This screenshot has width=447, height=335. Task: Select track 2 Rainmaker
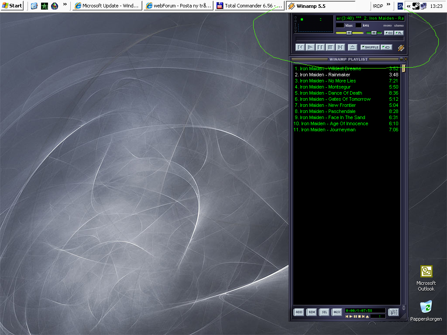pyautogui.click(x=346, y=75)
